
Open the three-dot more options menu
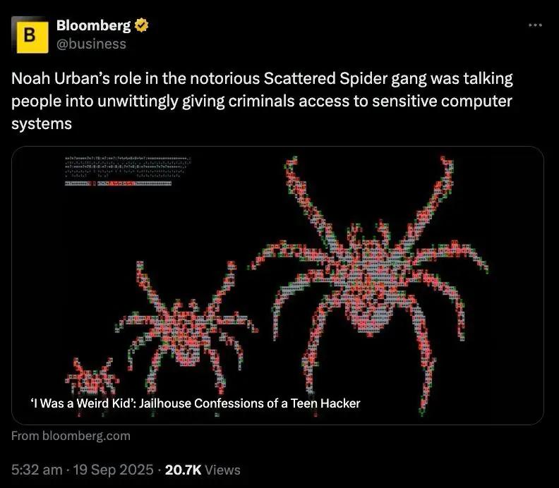click(x=535, y=25)
